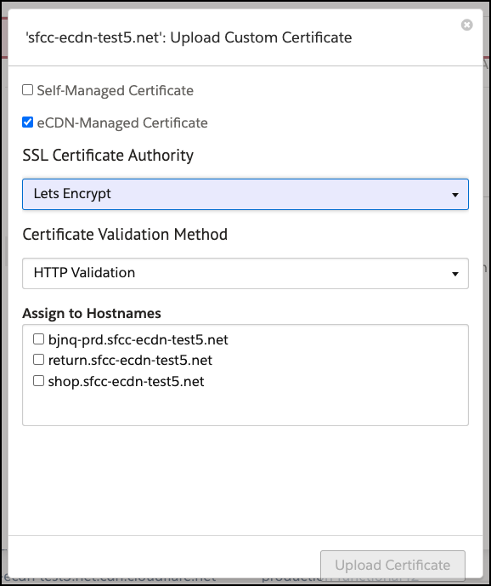Open the SSL Certificate Authority dropdown
This screenshot has width=491, height=586.
click(x=245, y=194)
